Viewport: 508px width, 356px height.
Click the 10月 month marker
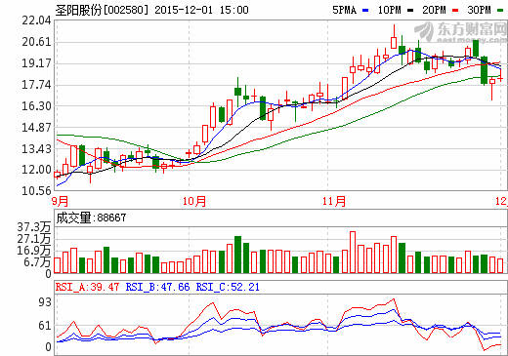194,201
